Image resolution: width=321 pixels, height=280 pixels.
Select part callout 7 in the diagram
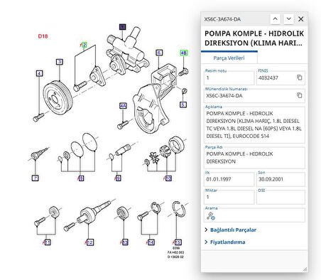pyautogui.click(x=35, y=178)
